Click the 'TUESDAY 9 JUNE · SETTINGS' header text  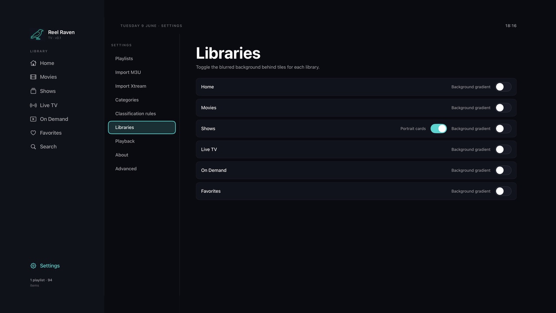151,26
